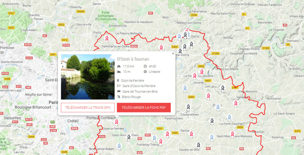The image size is (304, 155).
Task: Click Télécharger la fiche PDF button
Action: tap(144, 108)
